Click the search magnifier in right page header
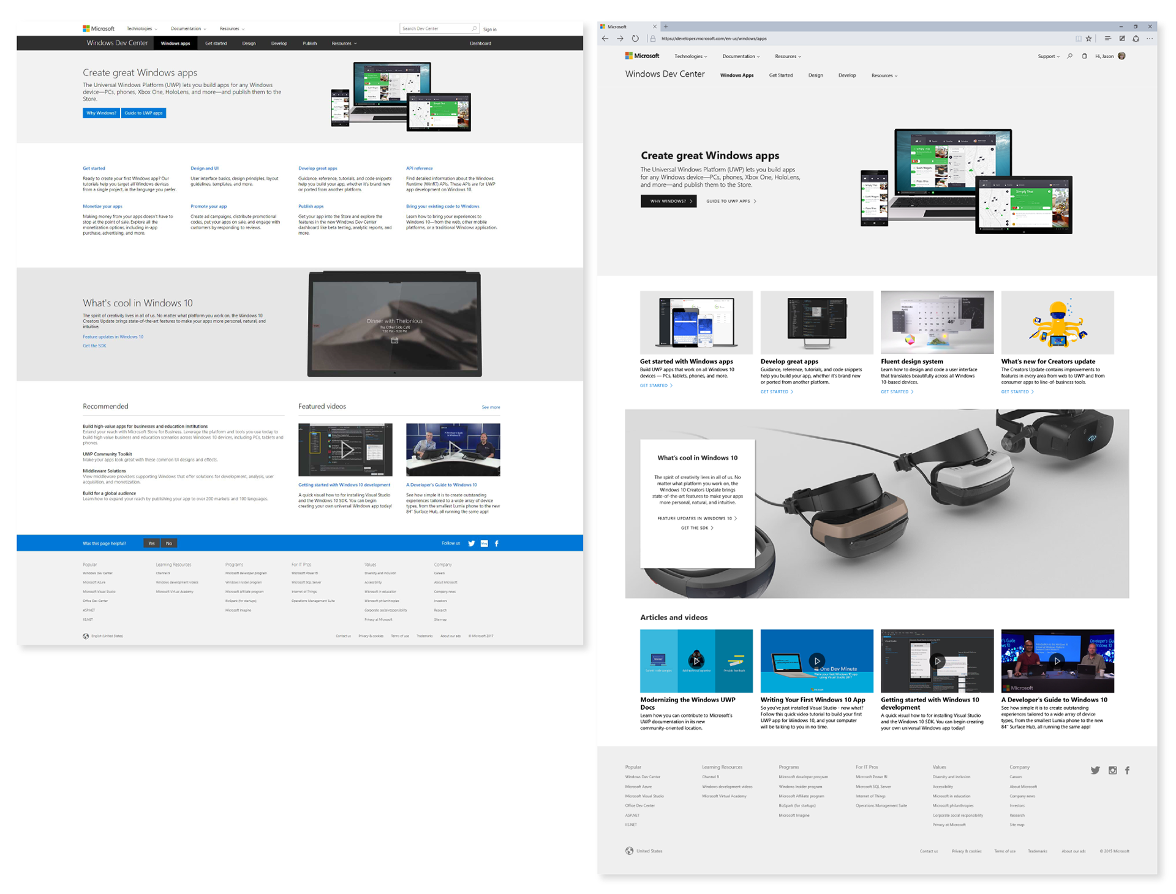This screenshot has height=894, width=1176. point(1070,56)
